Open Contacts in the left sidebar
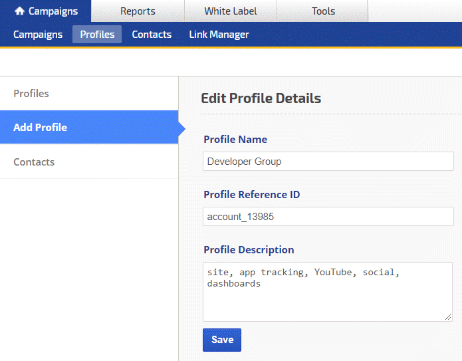The image size is (462, 361). (34, 162)
